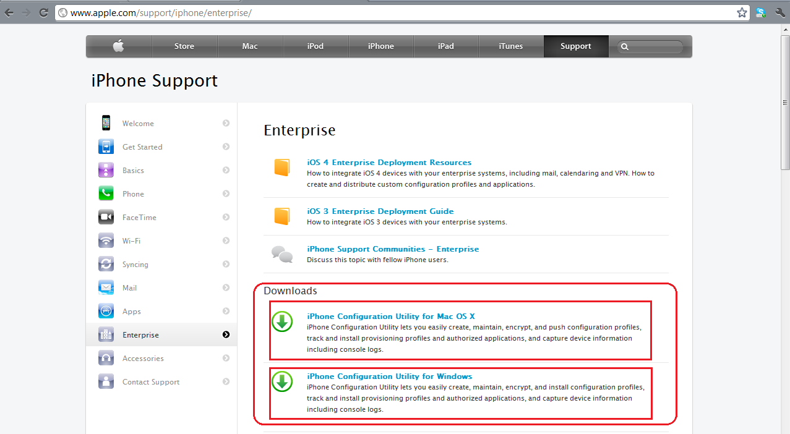Click the Apple site search field
790x434 pixels.
click(x=650, y=46)
